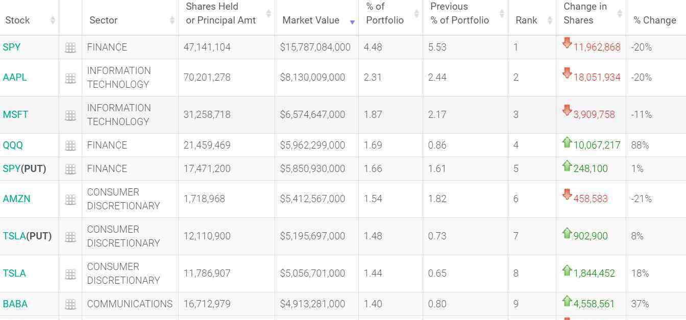Sort by Shares Held or Principal Amt
Screen dimensions: 686x320
(220, 14)
